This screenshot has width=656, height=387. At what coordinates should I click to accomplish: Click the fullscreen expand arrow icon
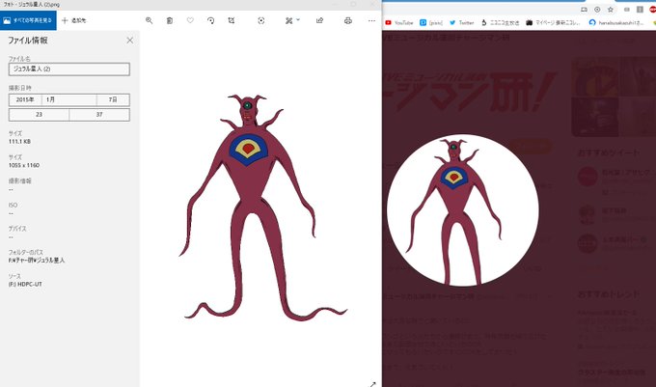(x=372, y=384)
